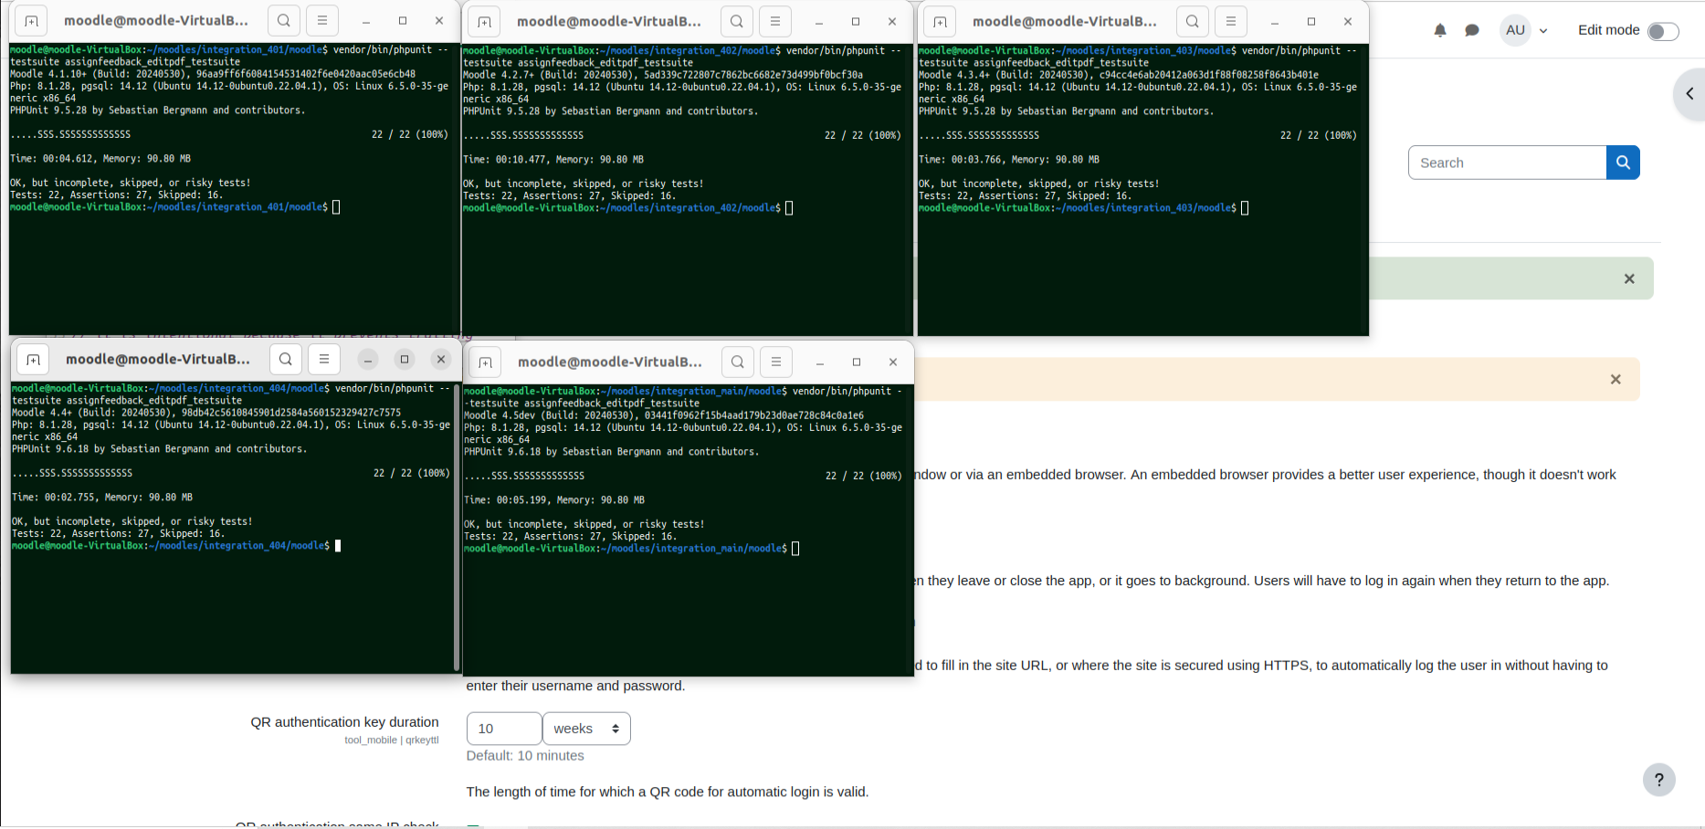This screenshot has height=829, width=1705.
Task: Open new tab in integration_404 terminal
Action: [x=33, y=360]
